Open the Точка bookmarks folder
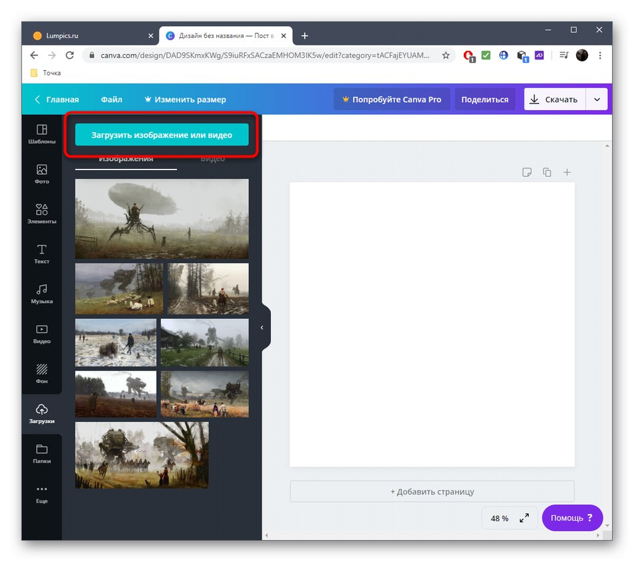Image resolution: width=634 pixels, height=562 pixels. [46, 73]
